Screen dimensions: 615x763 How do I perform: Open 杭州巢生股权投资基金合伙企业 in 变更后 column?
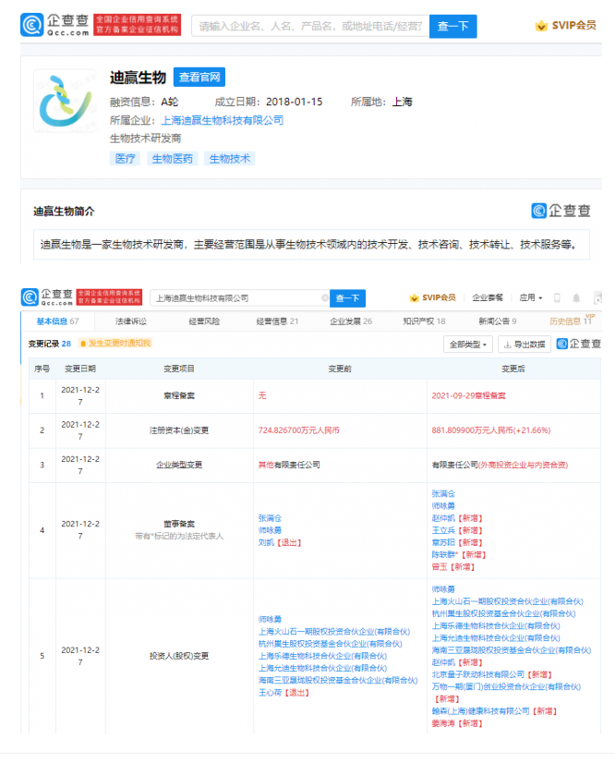(x=503, y=613)
